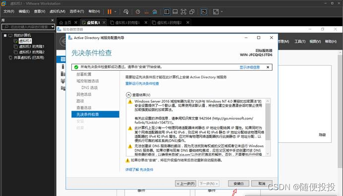343x196 pixels.
Task: Click the 安装(I) button
Action: tap(238, 184)
